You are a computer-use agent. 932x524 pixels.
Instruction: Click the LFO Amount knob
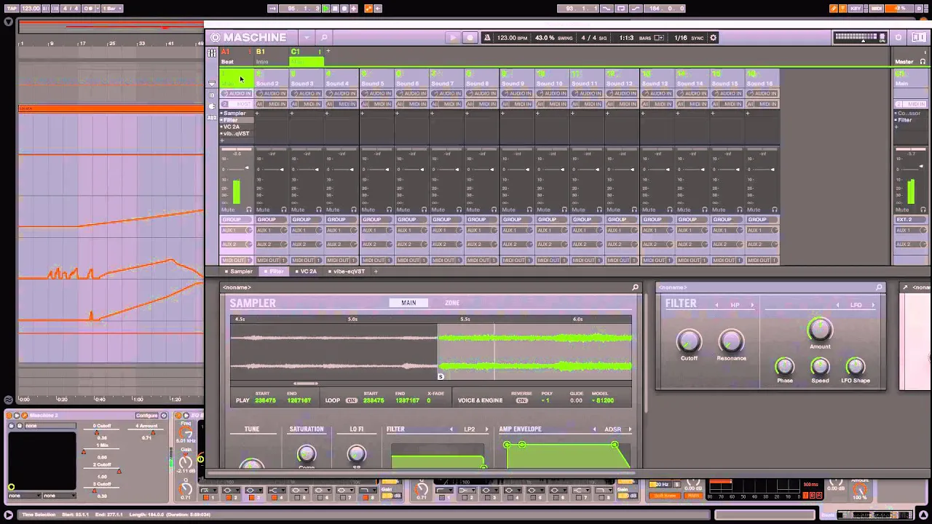click(x=820, y=330)
